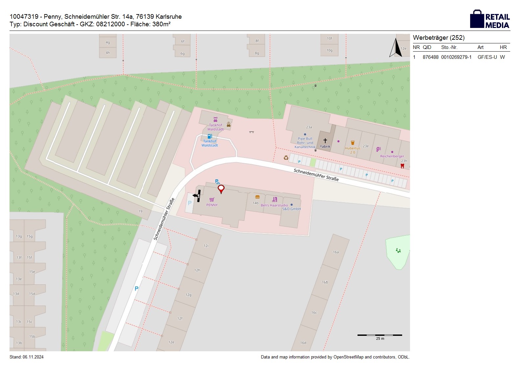Click the north arrow compass indicator
Image resolution: width=521 pixels, height=369 pixels.
pos(396,48)
